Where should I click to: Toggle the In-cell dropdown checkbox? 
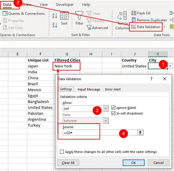(113, 113)
